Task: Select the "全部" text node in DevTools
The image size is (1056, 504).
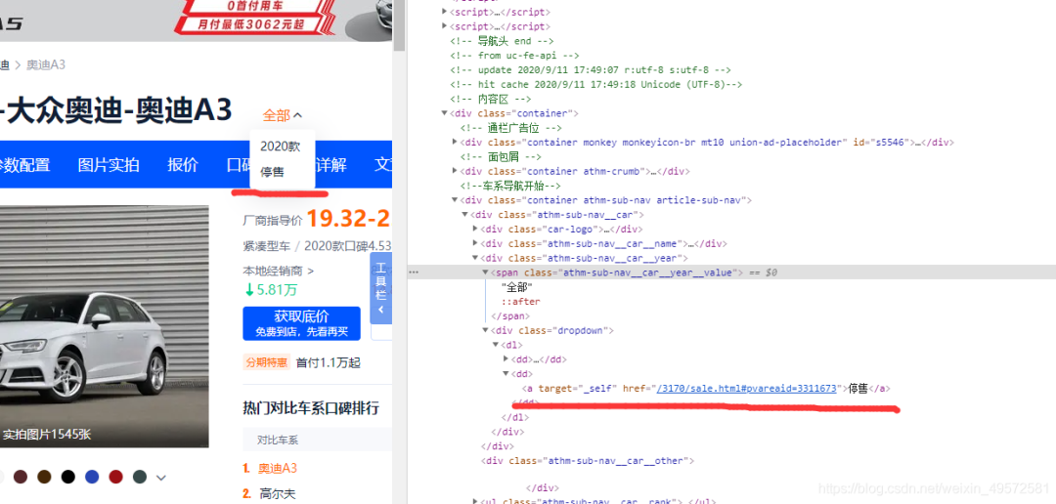Action: pos(517,287)
